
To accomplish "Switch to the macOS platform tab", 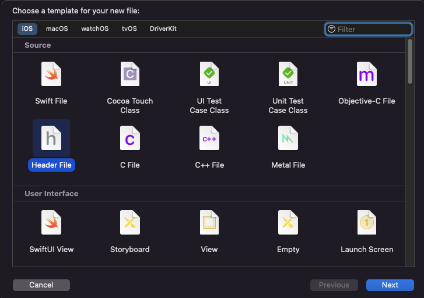I will pos(57,29).
